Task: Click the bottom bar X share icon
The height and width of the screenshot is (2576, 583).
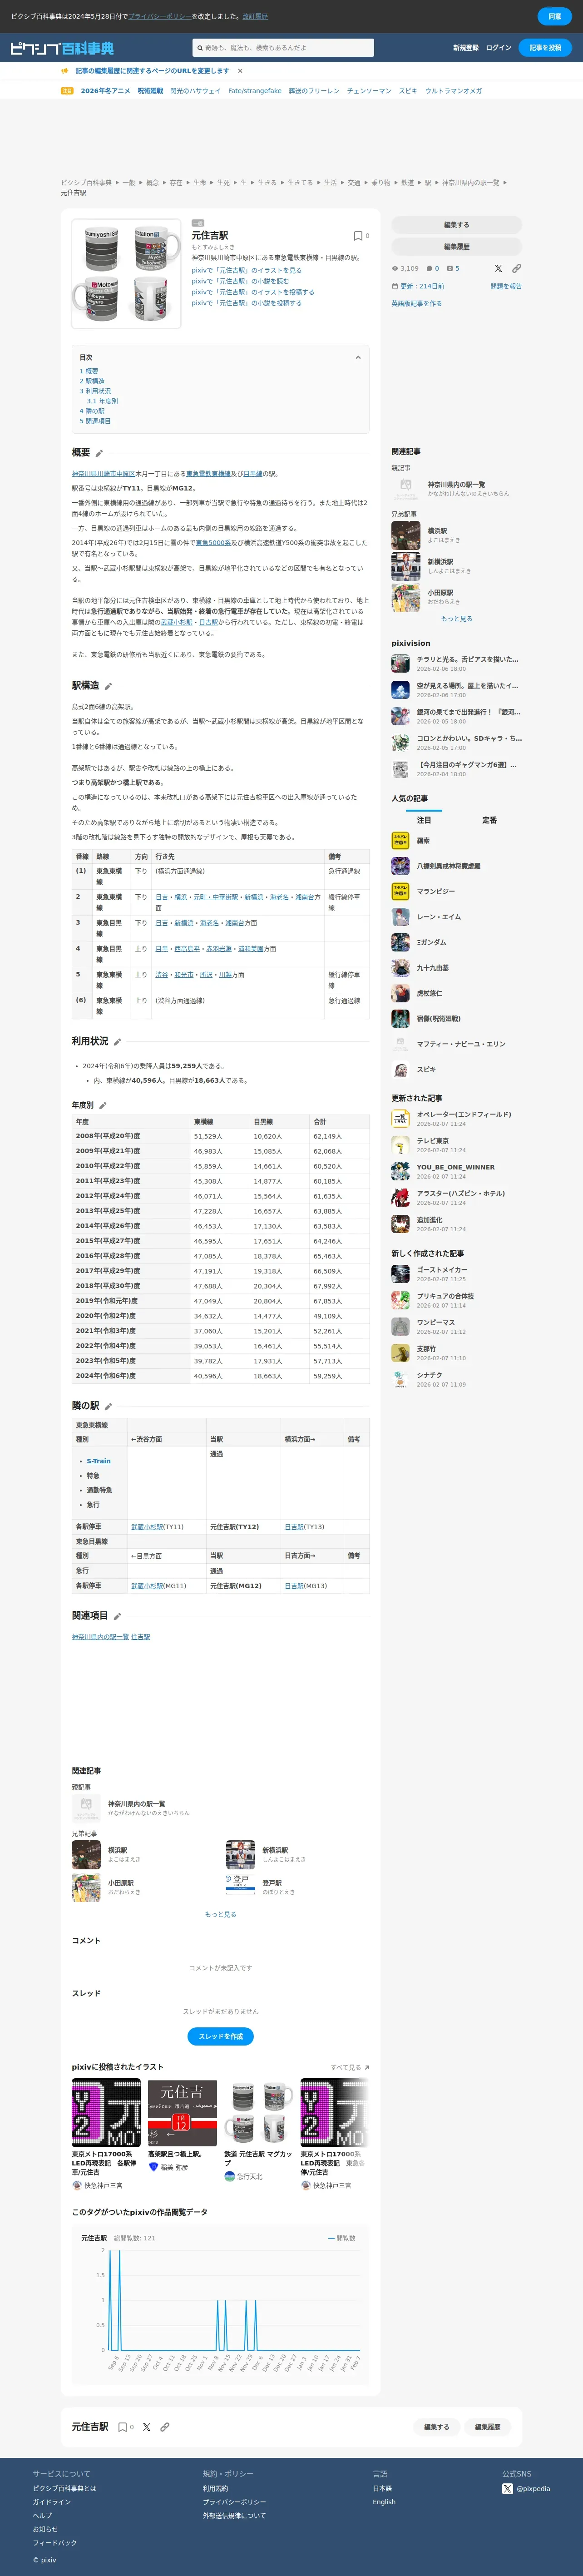Action: click(x=146, y=2427)
